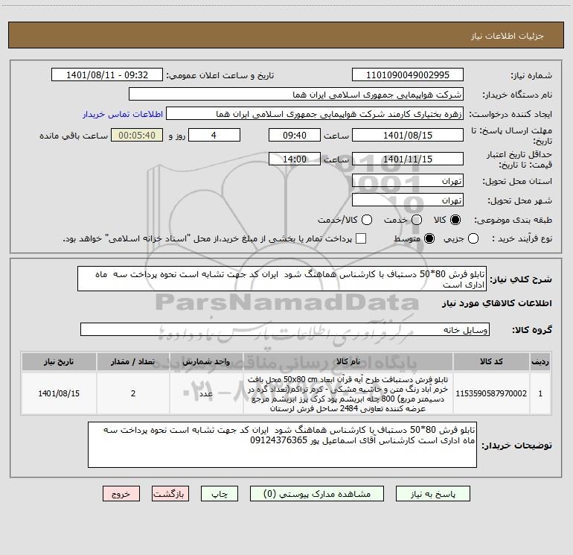Select the کالا radio button
The height and width of the screenshot is (555, 573).
coord(455,220)
